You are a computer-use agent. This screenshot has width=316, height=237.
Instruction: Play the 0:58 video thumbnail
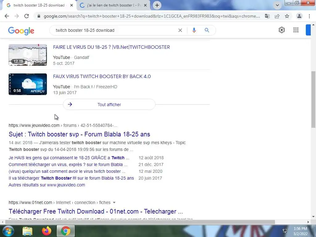tap(28, 84)
